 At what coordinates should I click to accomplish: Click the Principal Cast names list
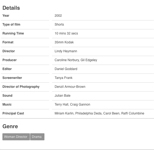(x=99, y=113)
